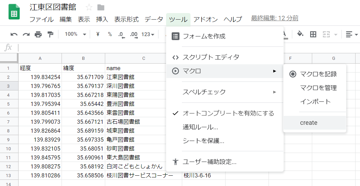Open ユーザー補助設定...
This screenshot has width=360, height=186.
[225, 162]
